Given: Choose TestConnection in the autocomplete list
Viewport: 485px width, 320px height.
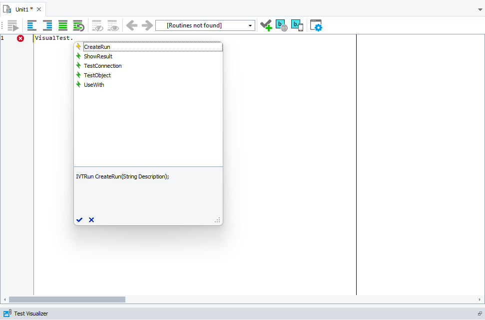Looking at the screenshot, I should 102,66.
